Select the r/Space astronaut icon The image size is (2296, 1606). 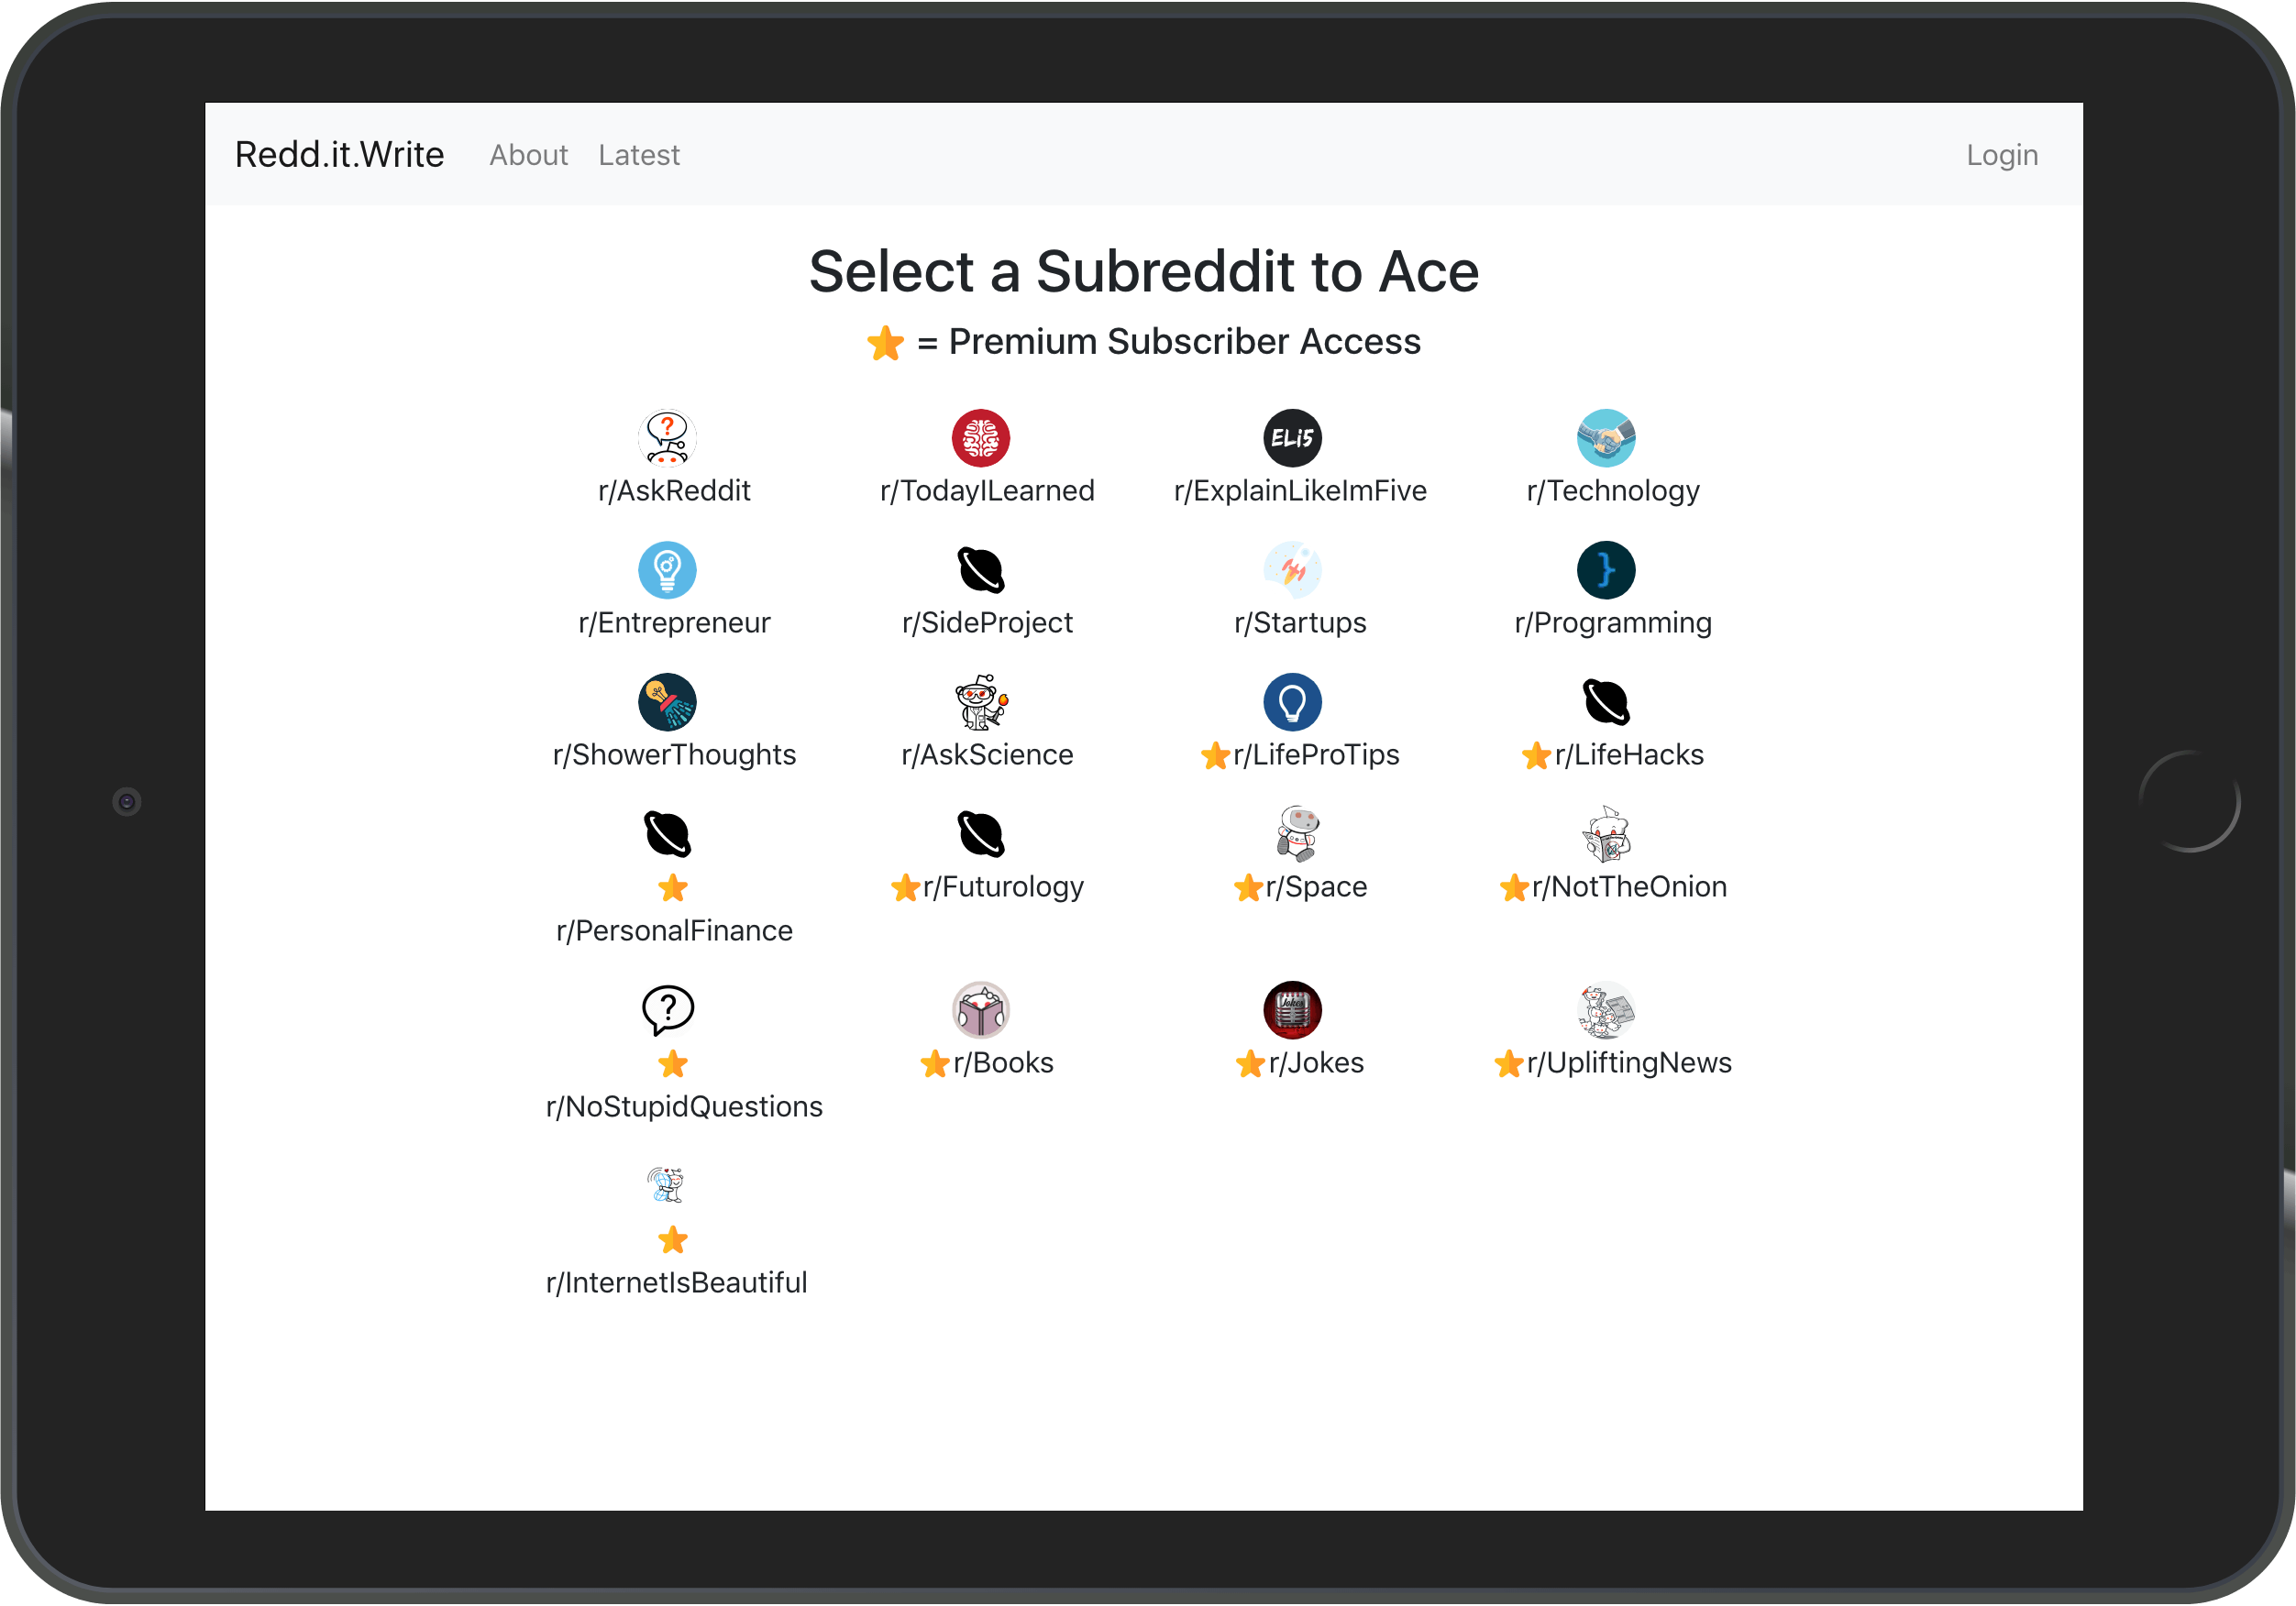tap(1297, 834)
